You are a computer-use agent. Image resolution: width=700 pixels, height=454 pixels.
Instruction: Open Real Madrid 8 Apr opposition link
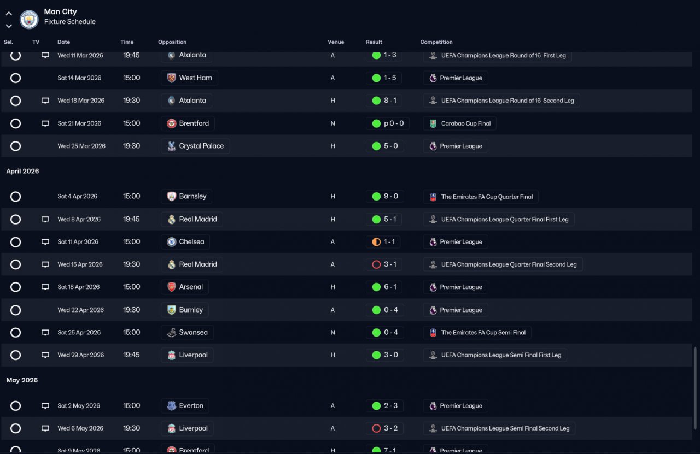pos(192,220)
